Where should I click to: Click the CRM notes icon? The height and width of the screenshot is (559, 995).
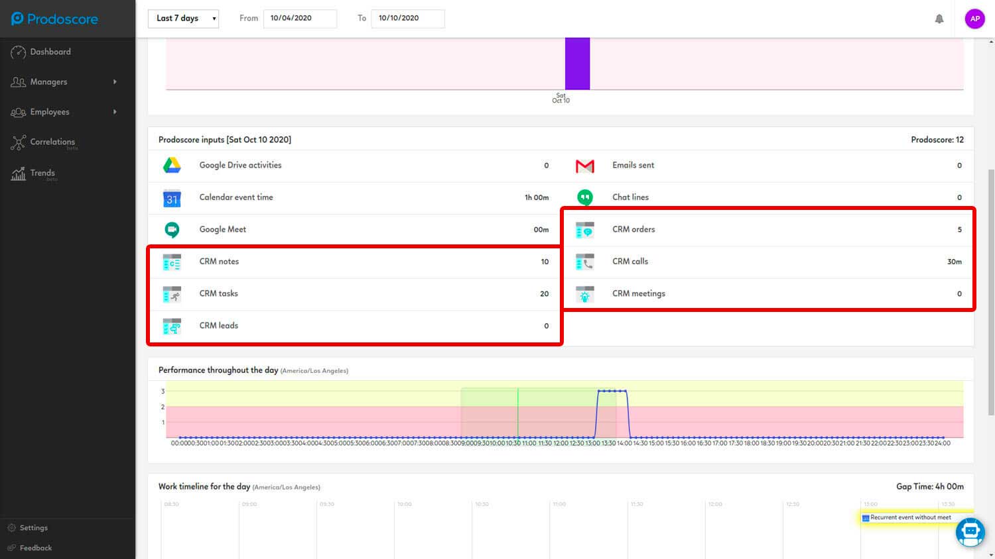click(172, 262)
